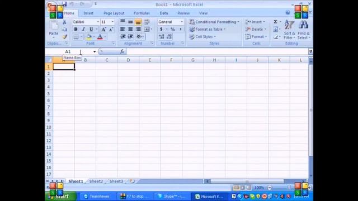The image size is (358, 201).
Task: Switch to Formulas tab
Action: (142, 13)
